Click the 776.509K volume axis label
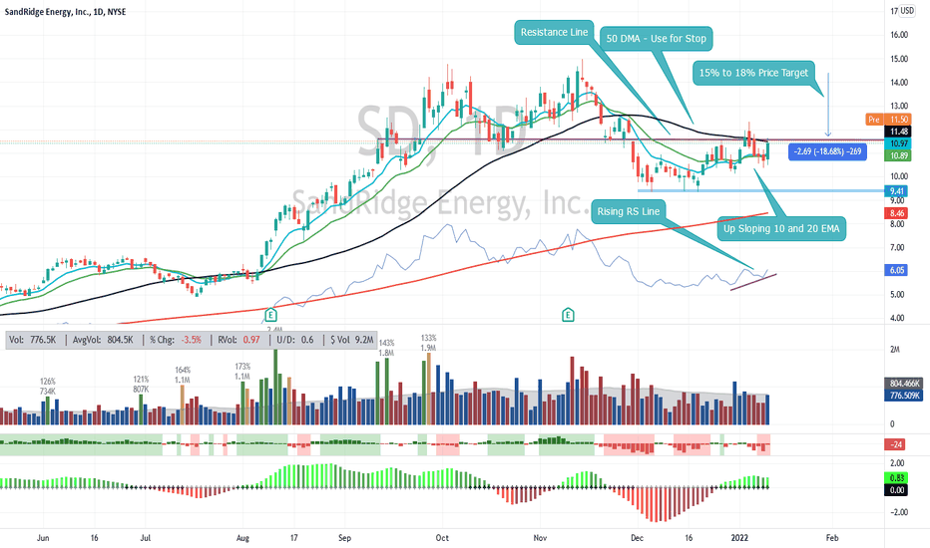The image size is (930, 548). (903, 396)
